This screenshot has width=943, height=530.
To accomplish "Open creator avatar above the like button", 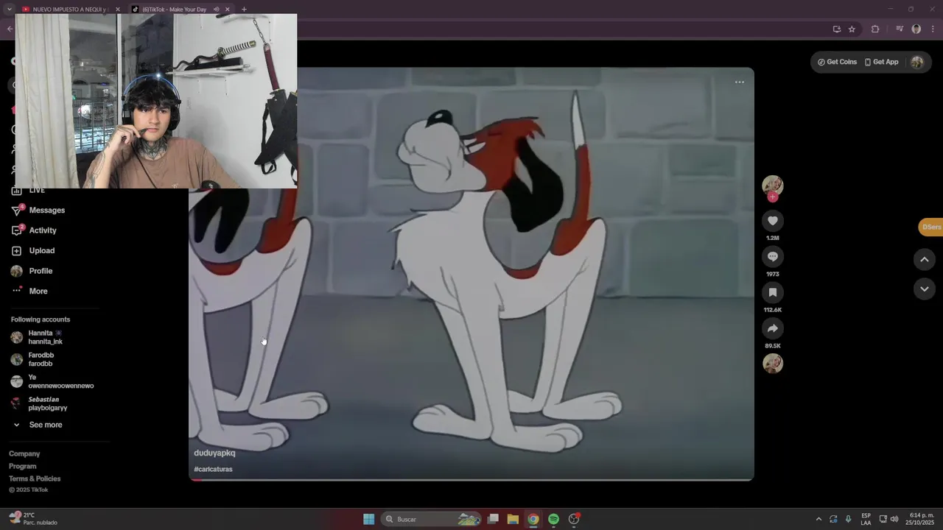I will (x=772, y=185).
